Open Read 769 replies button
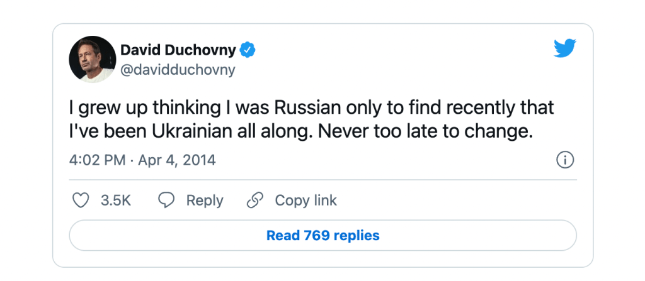This screenshot has width=645, height=281. point(322,236)
